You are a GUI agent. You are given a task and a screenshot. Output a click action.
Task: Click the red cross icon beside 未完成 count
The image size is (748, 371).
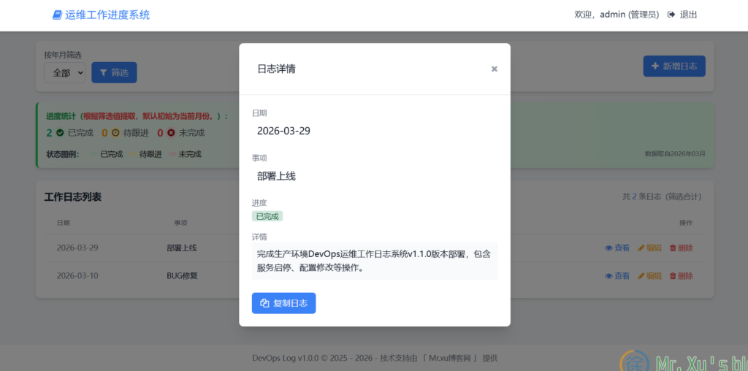pyautogui.click(x=171, y=133)
